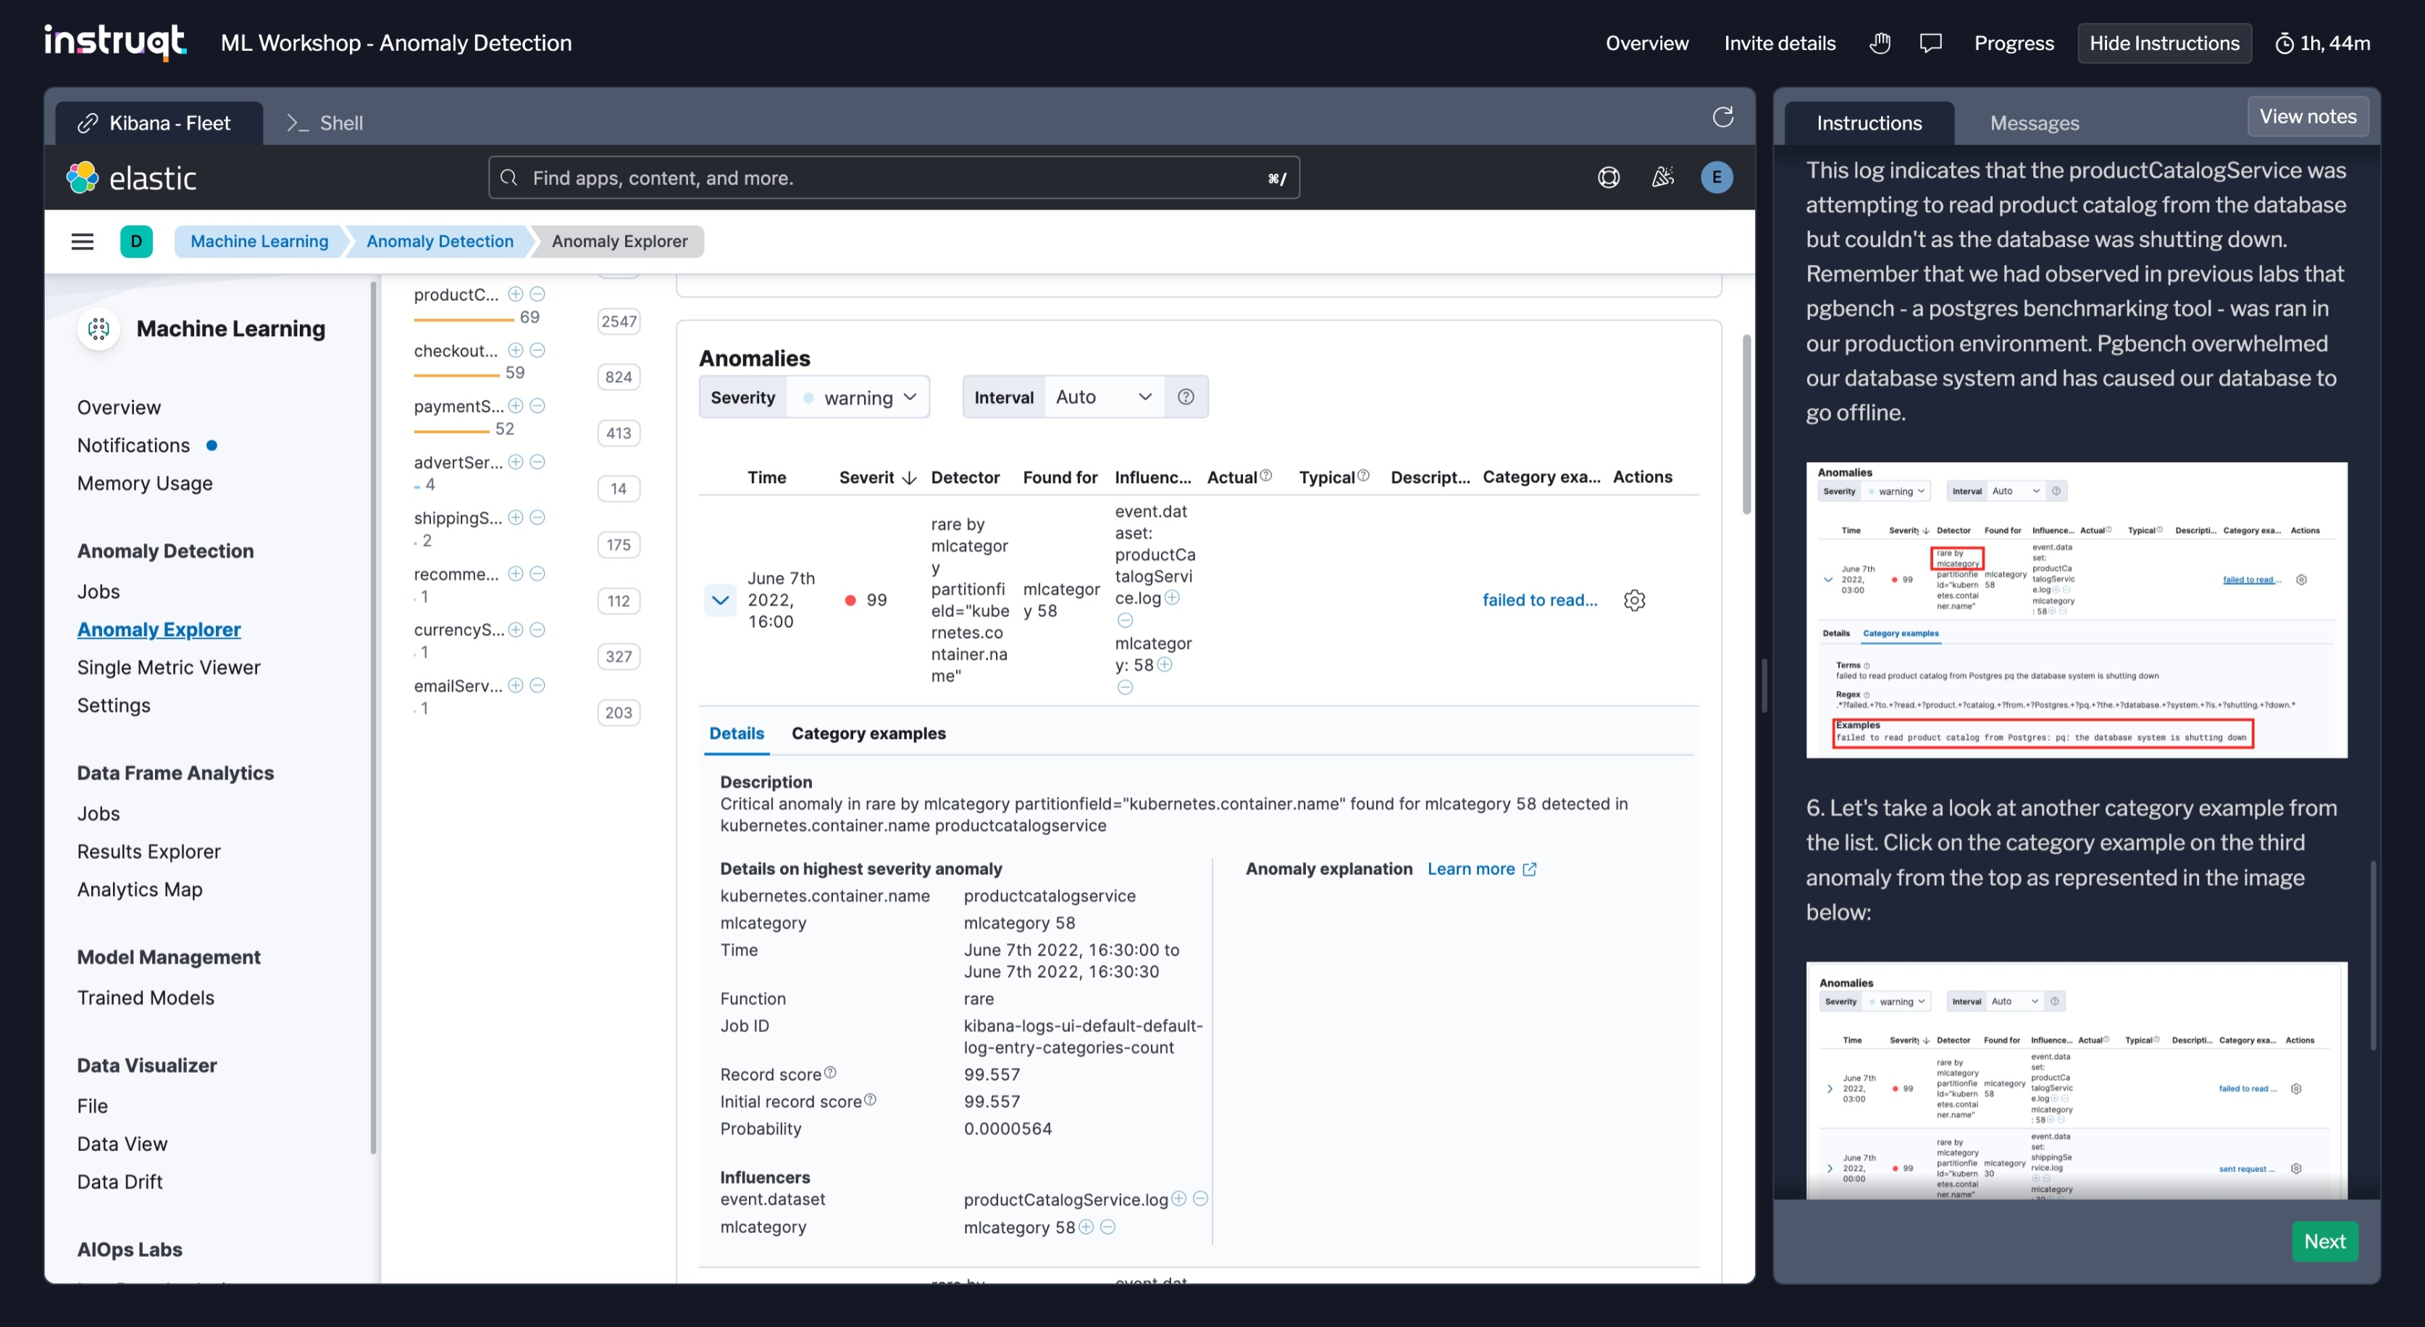Click the Next button
This screenshot has width=2425, height=1327.
(x=2324, y=1242)
